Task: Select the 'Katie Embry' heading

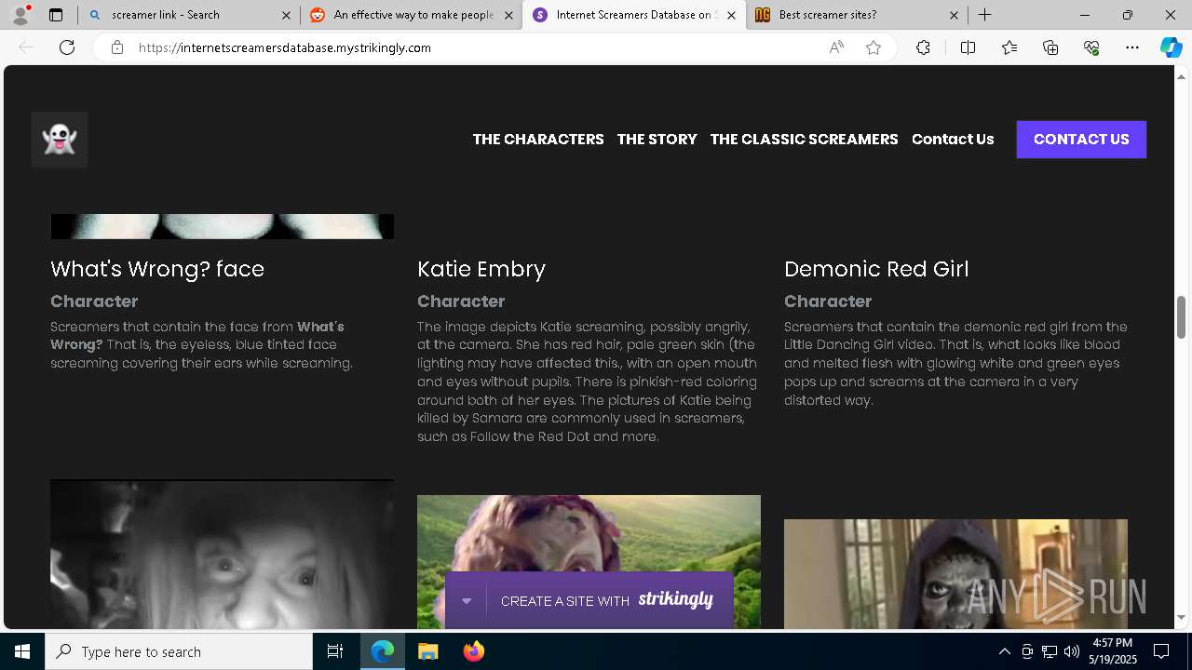Action: [481, 269]
